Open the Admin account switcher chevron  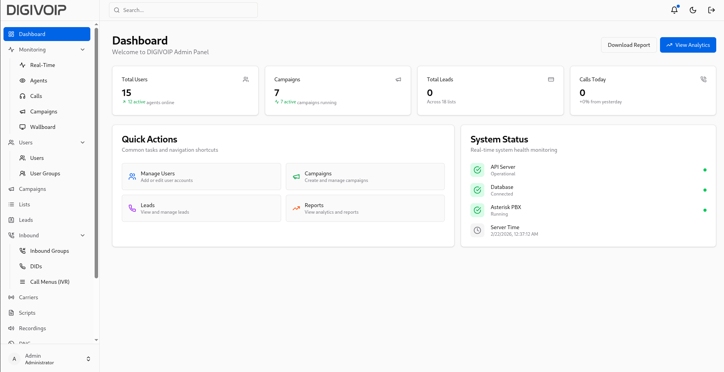pos(88,359)
